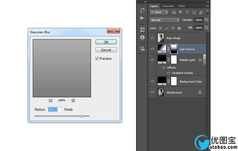Click the Fill value field
238x151 pixels.
pyautogui.click(x=199, y=28)
